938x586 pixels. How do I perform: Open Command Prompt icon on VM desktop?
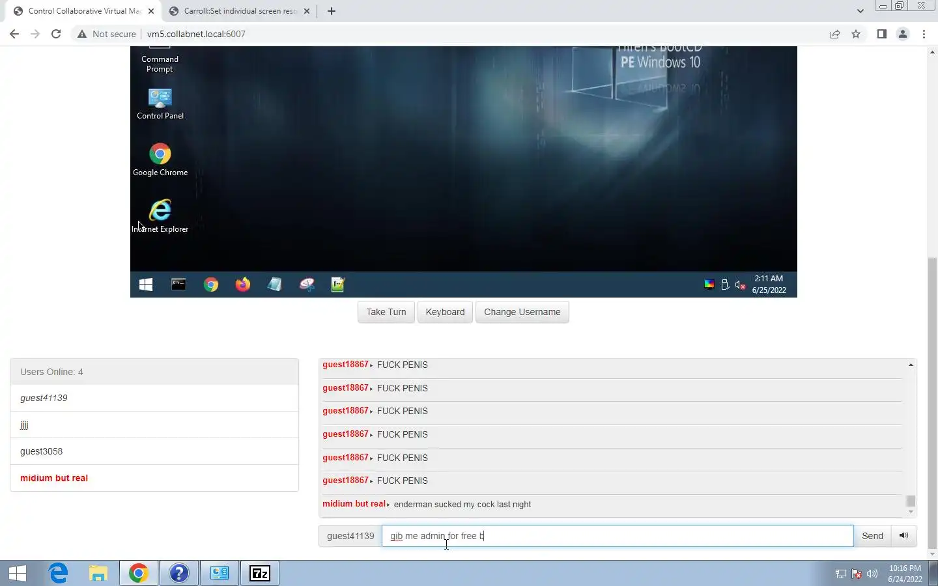160,60
